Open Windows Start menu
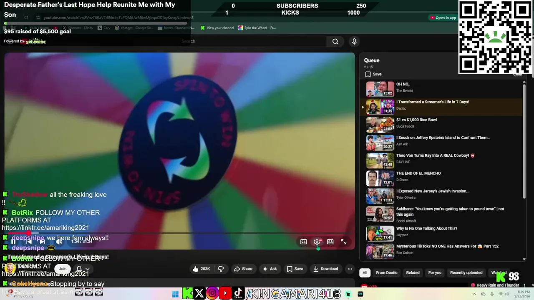 coord(175,294)
